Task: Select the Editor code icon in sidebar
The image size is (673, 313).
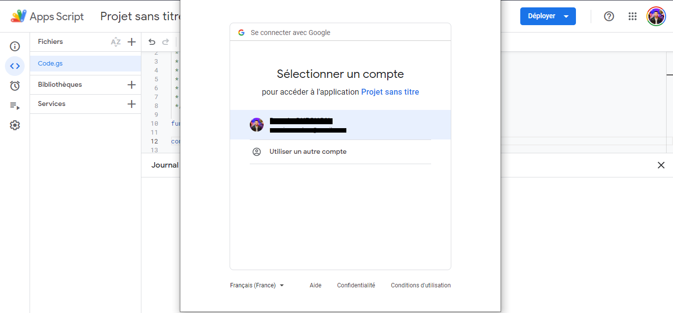Action: pos(15,66)
